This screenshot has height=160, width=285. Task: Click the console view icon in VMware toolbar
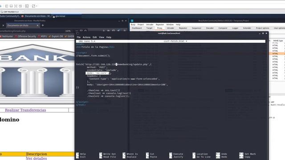coord(27,6)
